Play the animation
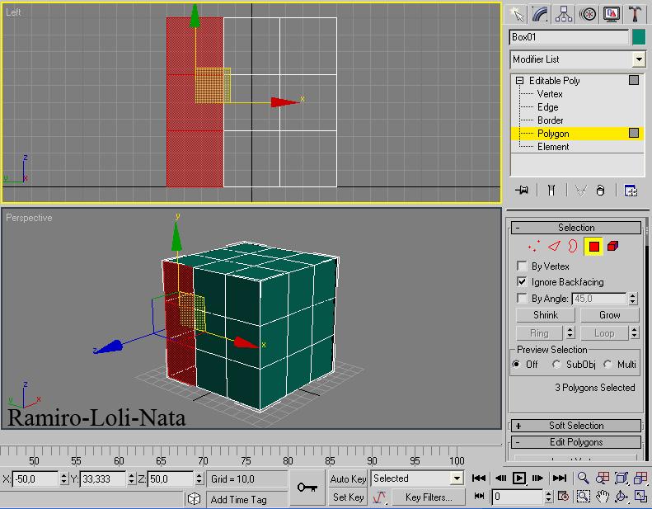Viewport: 652px width, 509px height. point(519,478)
